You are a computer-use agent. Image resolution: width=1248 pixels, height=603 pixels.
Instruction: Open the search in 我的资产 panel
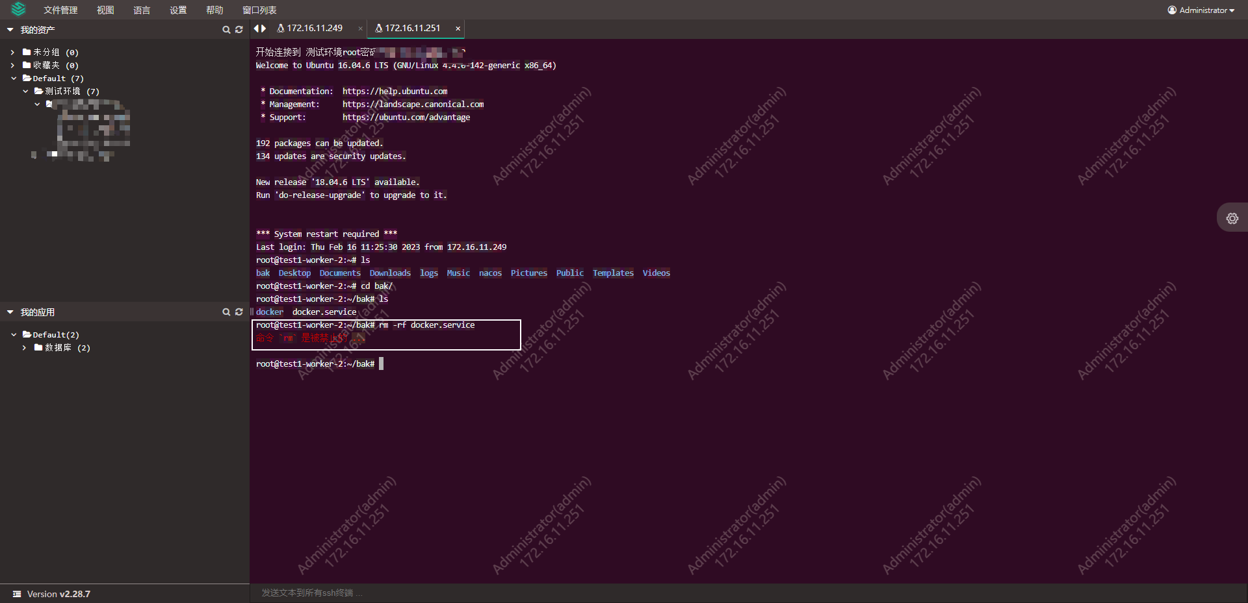coord(226,29)
